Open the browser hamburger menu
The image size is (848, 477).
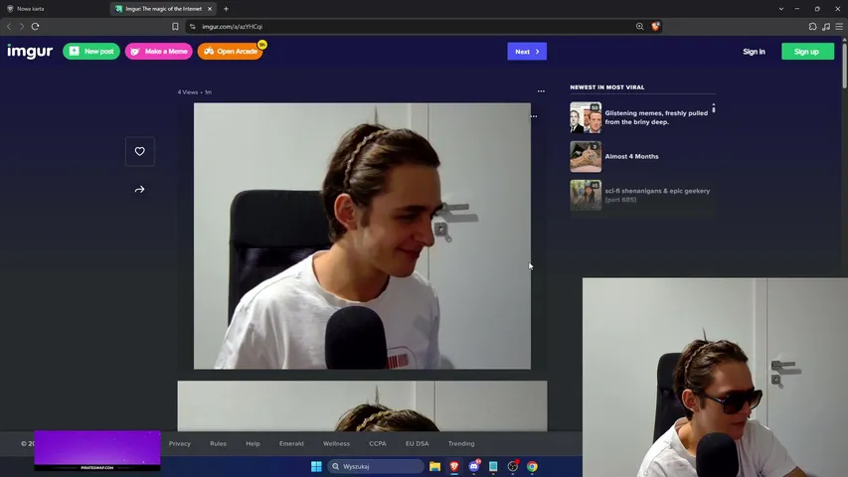[839, 27]
